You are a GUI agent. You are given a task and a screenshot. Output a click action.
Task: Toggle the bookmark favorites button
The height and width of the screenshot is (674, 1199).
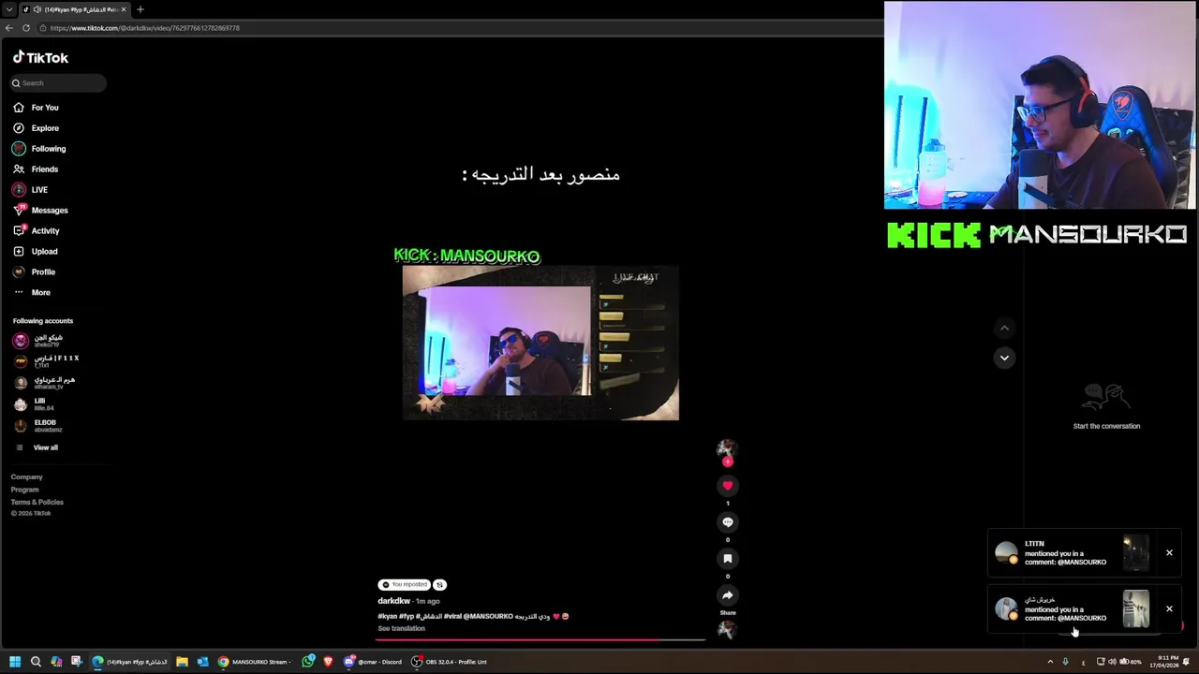(728, 559)
